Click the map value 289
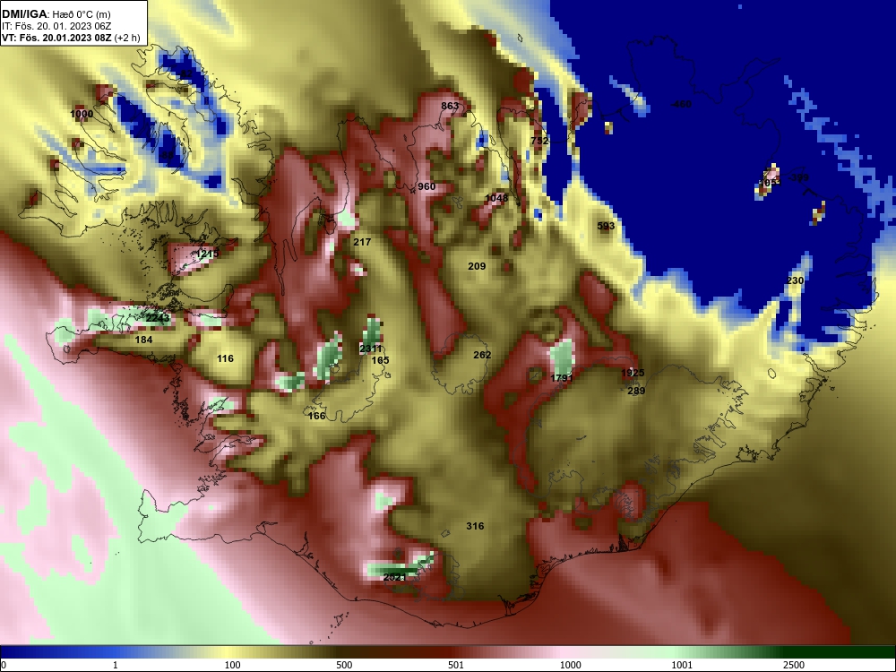 pos(636,391)
